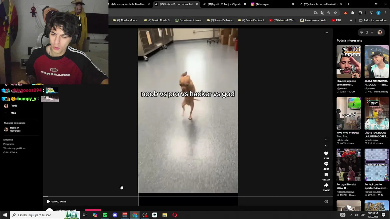The height and width of the screenshot is (219, 390).
Task: Open 'El mejor jugando esto' recommended video
Action: (x=349, y=62)
